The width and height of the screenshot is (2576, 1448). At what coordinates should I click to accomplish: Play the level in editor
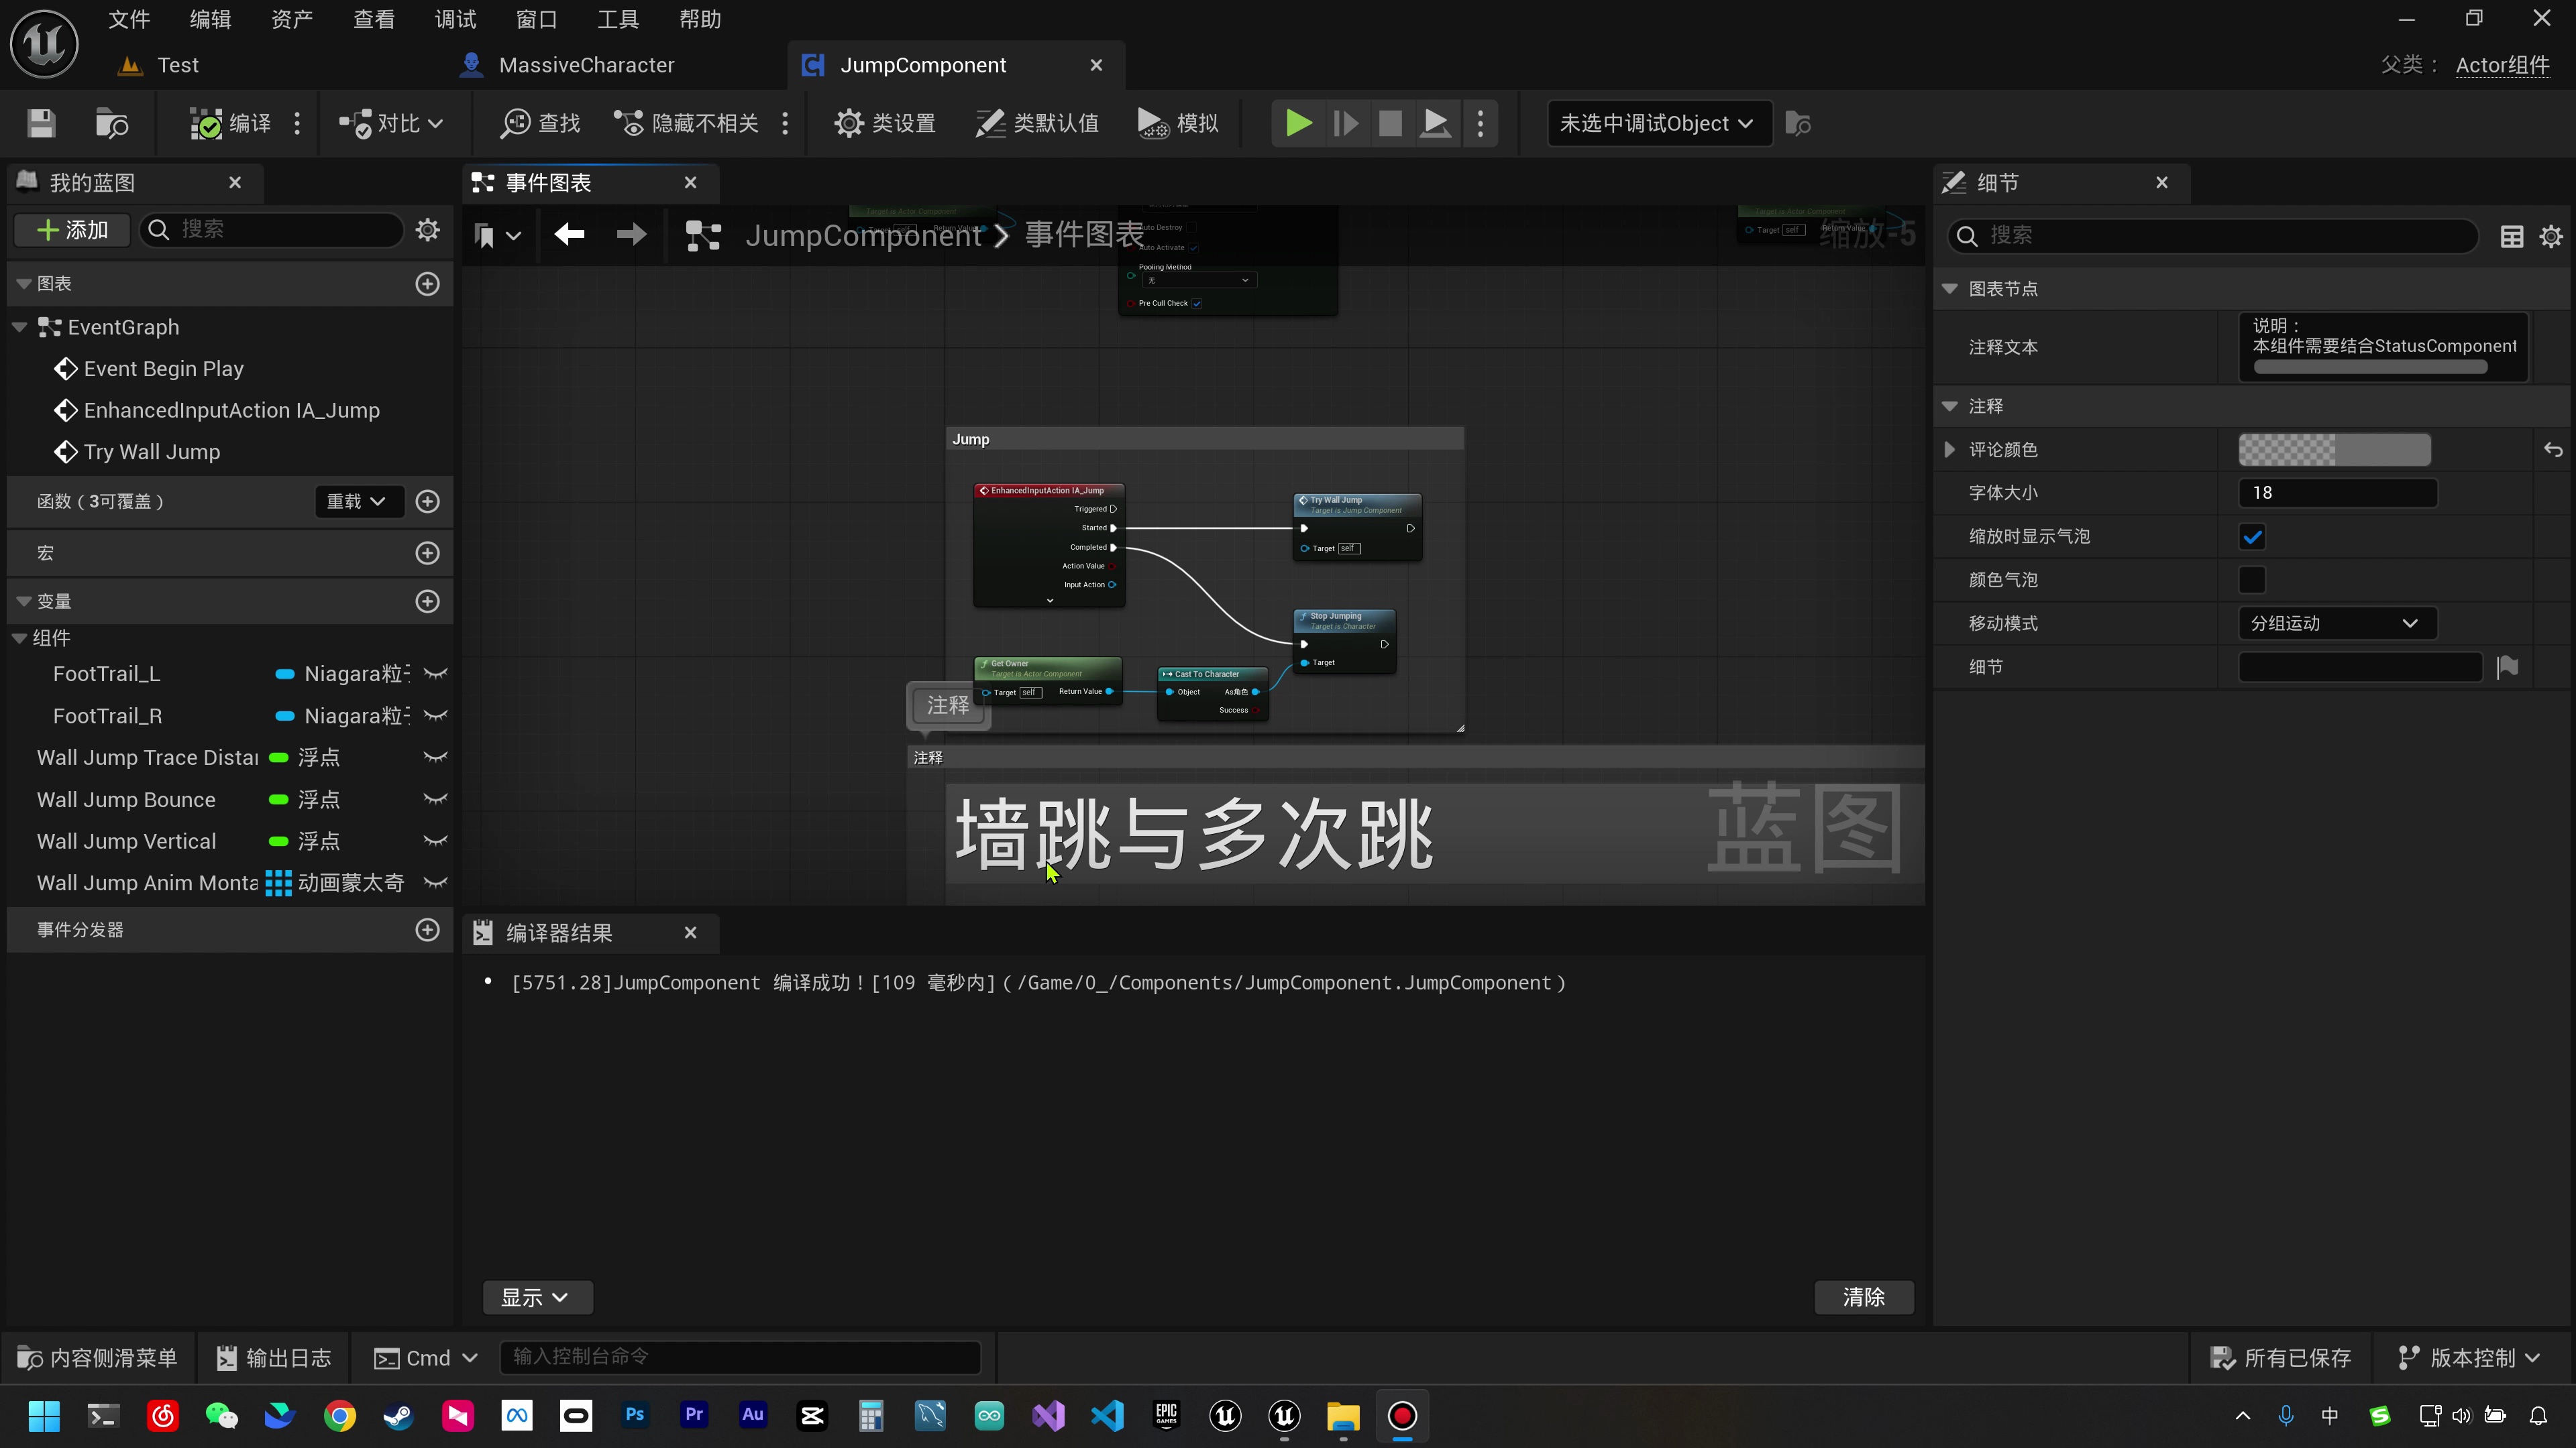point(1298,123)
